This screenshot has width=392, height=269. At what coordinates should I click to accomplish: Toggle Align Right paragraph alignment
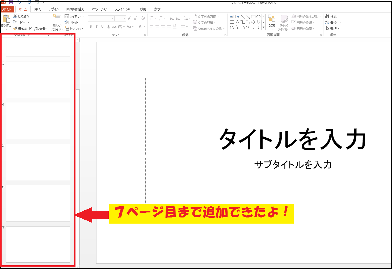tap(163, 27)
